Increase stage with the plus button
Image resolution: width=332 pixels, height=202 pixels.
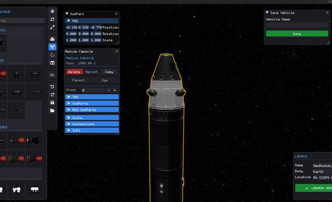click(115, 90)
